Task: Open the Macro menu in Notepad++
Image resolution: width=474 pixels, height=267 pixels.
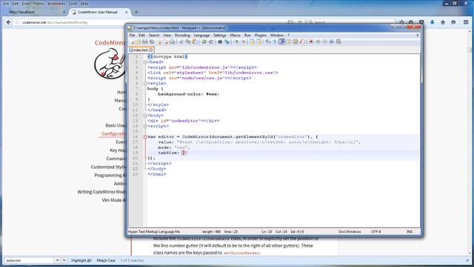Action: [x=235, y=35]
